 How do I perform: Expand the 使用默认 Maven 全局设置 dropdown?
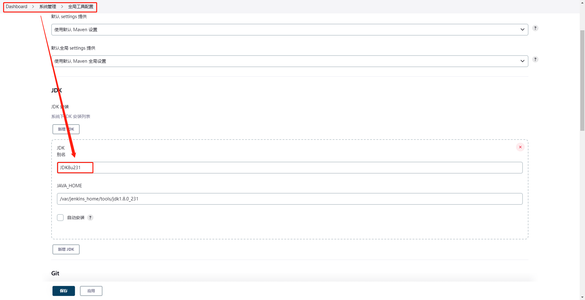tap(290, 61)
